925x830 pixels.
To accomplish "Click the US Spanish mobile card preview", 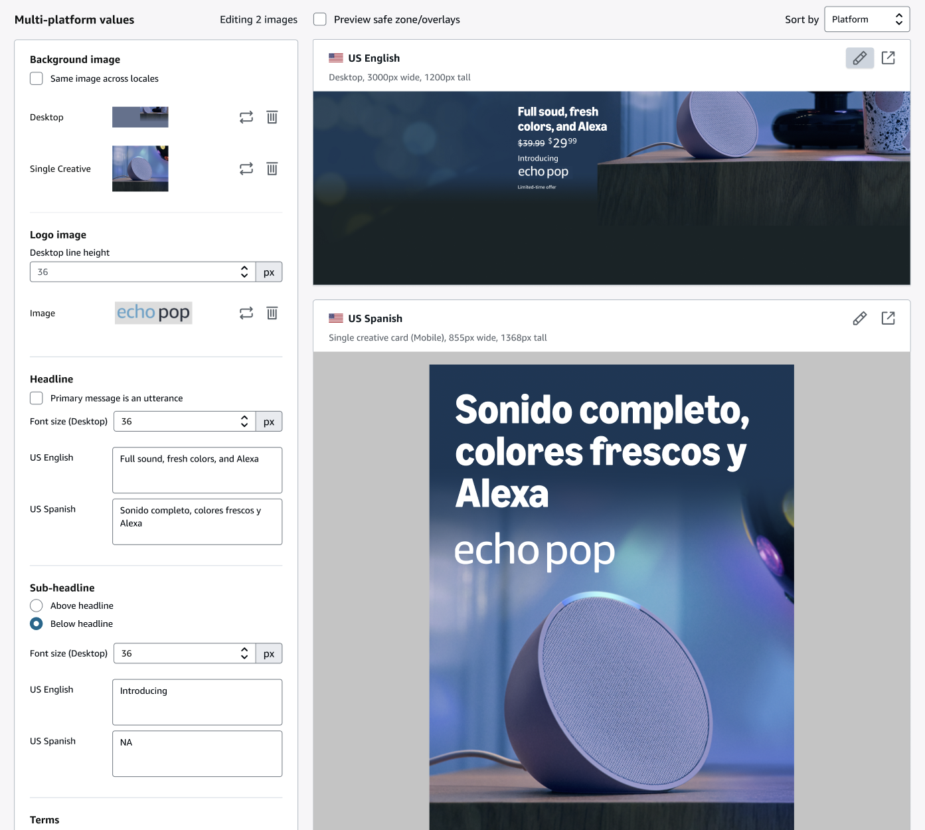I will pos(612,597).
